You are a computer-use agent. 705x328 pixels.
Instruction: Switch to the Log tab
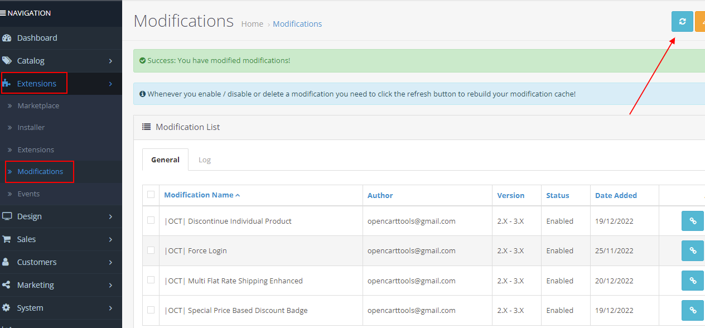pyautogui.click(x=204, y=160)
